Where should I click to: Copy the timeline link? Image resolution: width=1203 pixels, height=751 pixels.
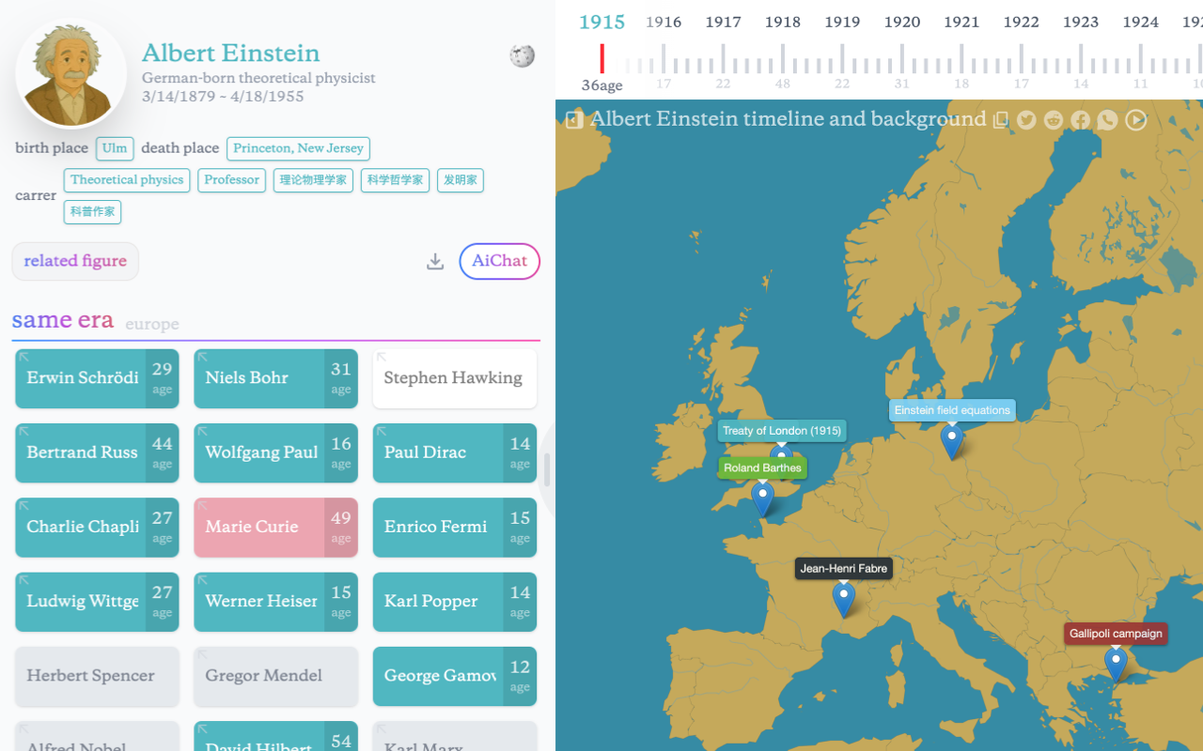pos(1000,119)
